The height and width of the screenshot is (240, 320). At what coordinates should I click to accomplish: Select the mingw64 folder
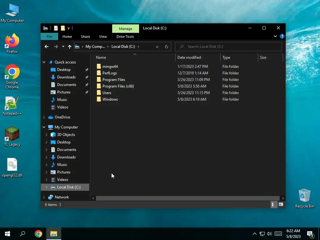110,67
